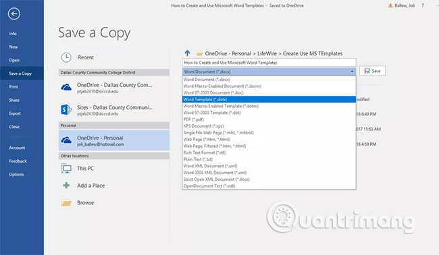Click the Ballew, Joli account name
This screenshot has width=439, height=255.
(x=405, y=5)
